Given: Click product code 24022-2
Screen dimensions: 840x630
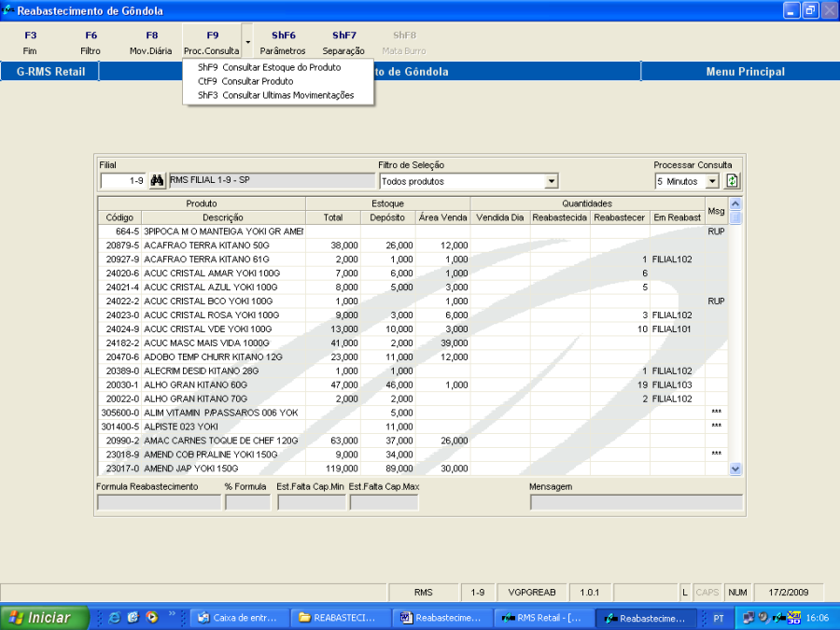Looking at the screenshot, I should 122,301.
